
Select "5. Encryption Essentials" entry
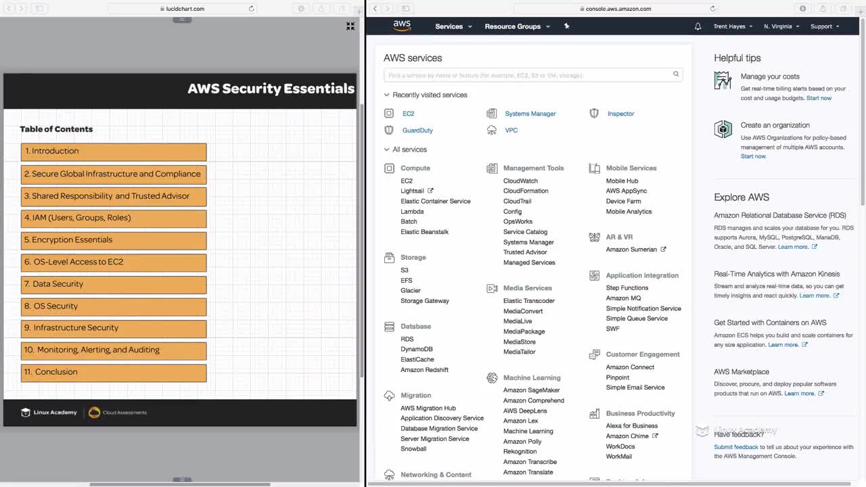[x=114, y=240]
